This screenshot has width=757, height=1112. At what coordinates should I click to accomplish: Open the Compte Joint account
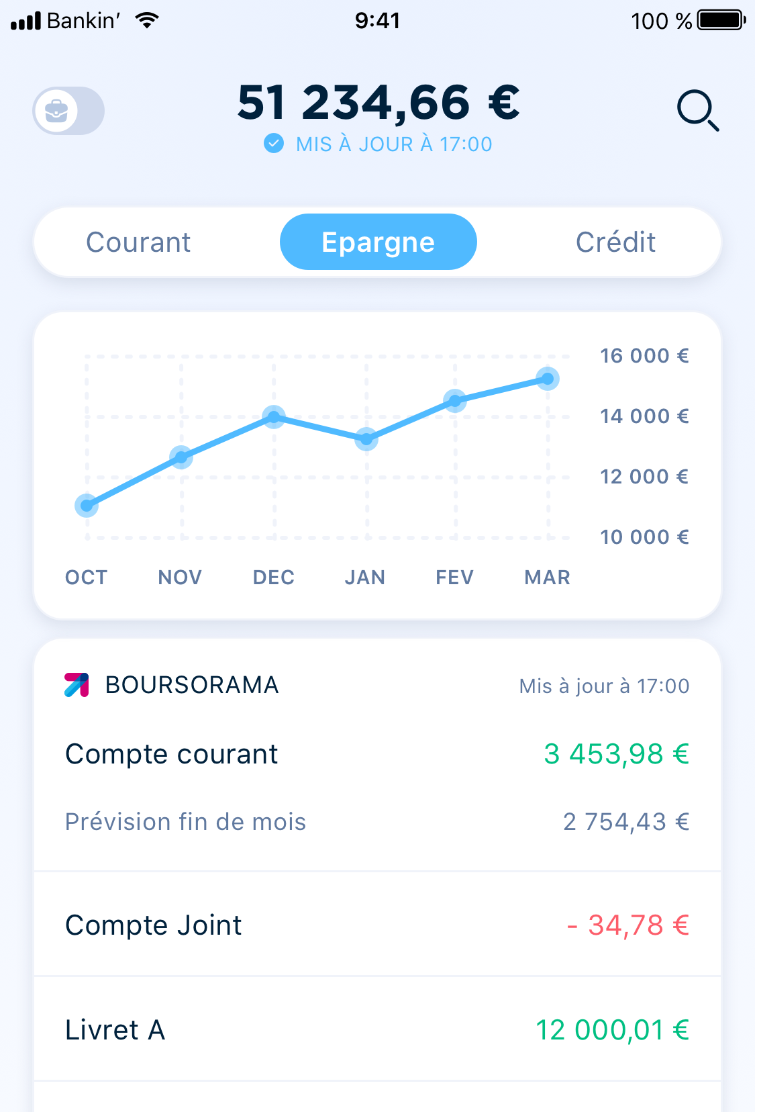pyautogui.click(x=378, y=925)
